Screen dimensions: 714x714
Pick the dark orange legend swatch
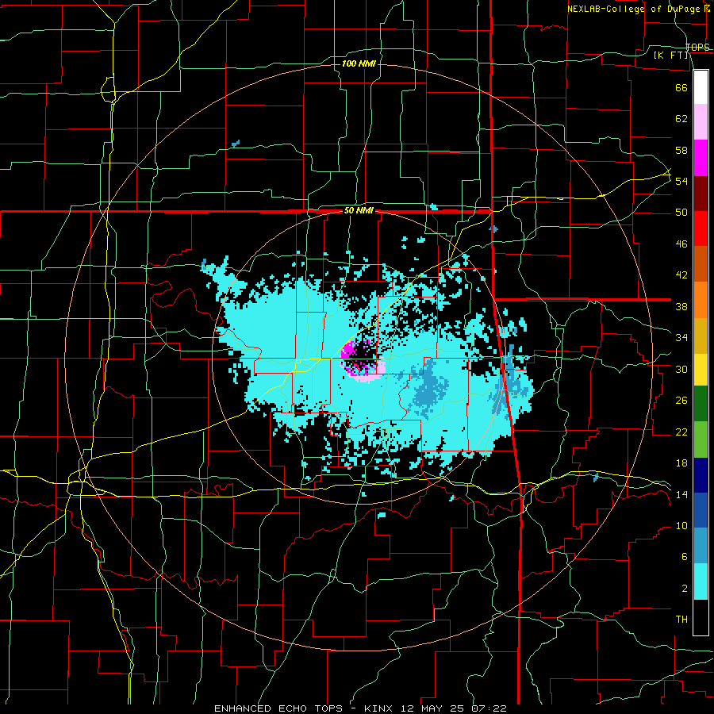coord(701,263)
